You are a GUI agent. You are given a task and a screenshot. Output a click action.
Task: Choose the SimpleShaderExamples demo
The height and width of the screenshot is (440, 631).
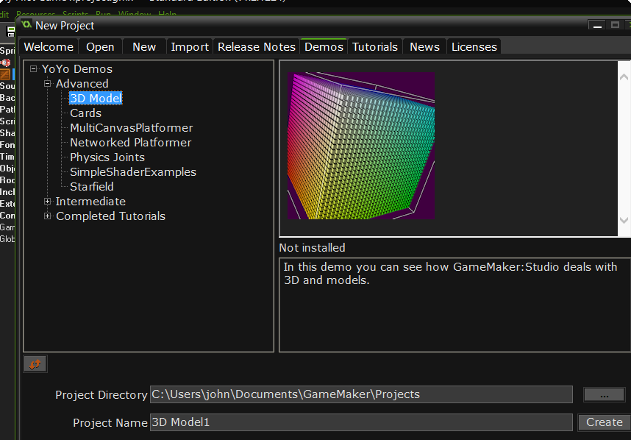click(x=133, y=172)
